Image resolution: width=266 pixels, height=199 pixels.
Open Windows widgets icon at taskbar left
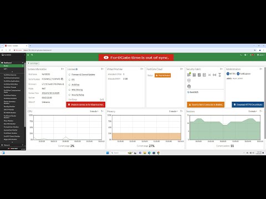click(x=3, y=153)
